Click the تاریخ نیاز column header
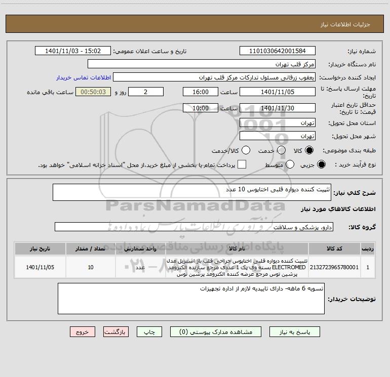Image resolution: width=390 pixels, height=377 pixels. [x=40, y=248]
